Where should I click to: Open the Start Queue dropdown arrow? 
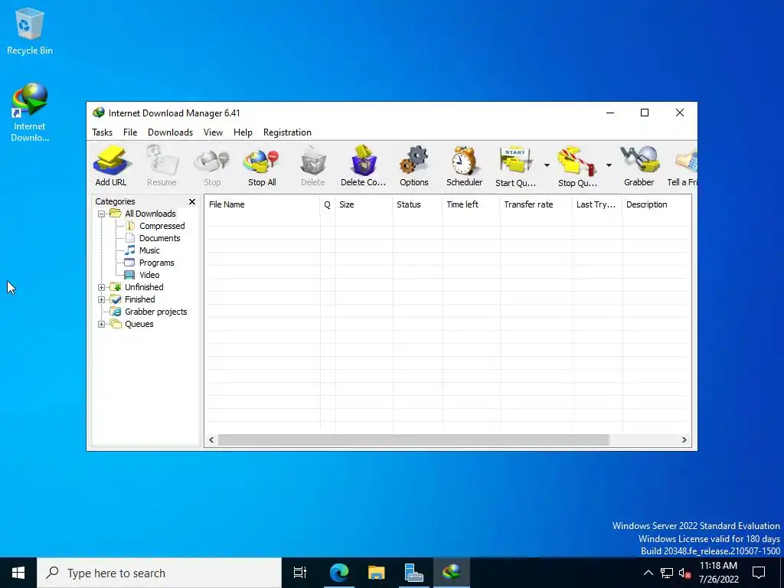547,165
